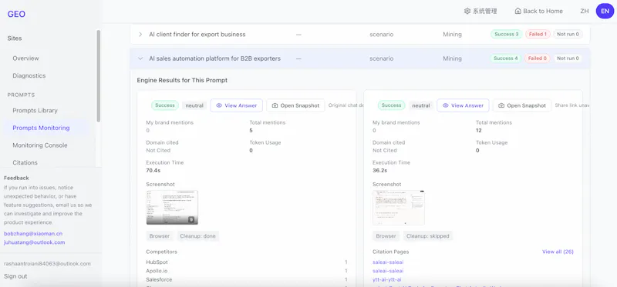The width and height of the screenshot is (617, 287).
Task: Click HubSpot competitor row
Action: click(247, 262)
